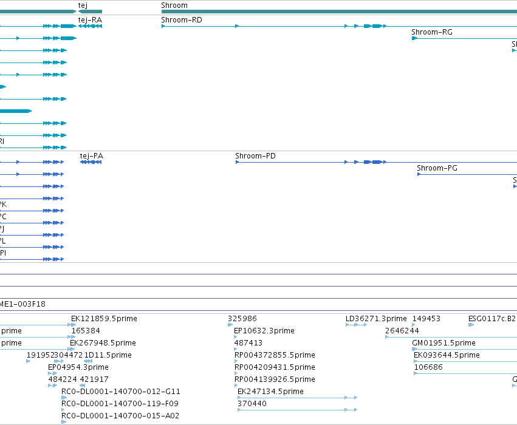Click the 421917 feature label
This screenshot has width=517, height=425.
click(94, 379)
